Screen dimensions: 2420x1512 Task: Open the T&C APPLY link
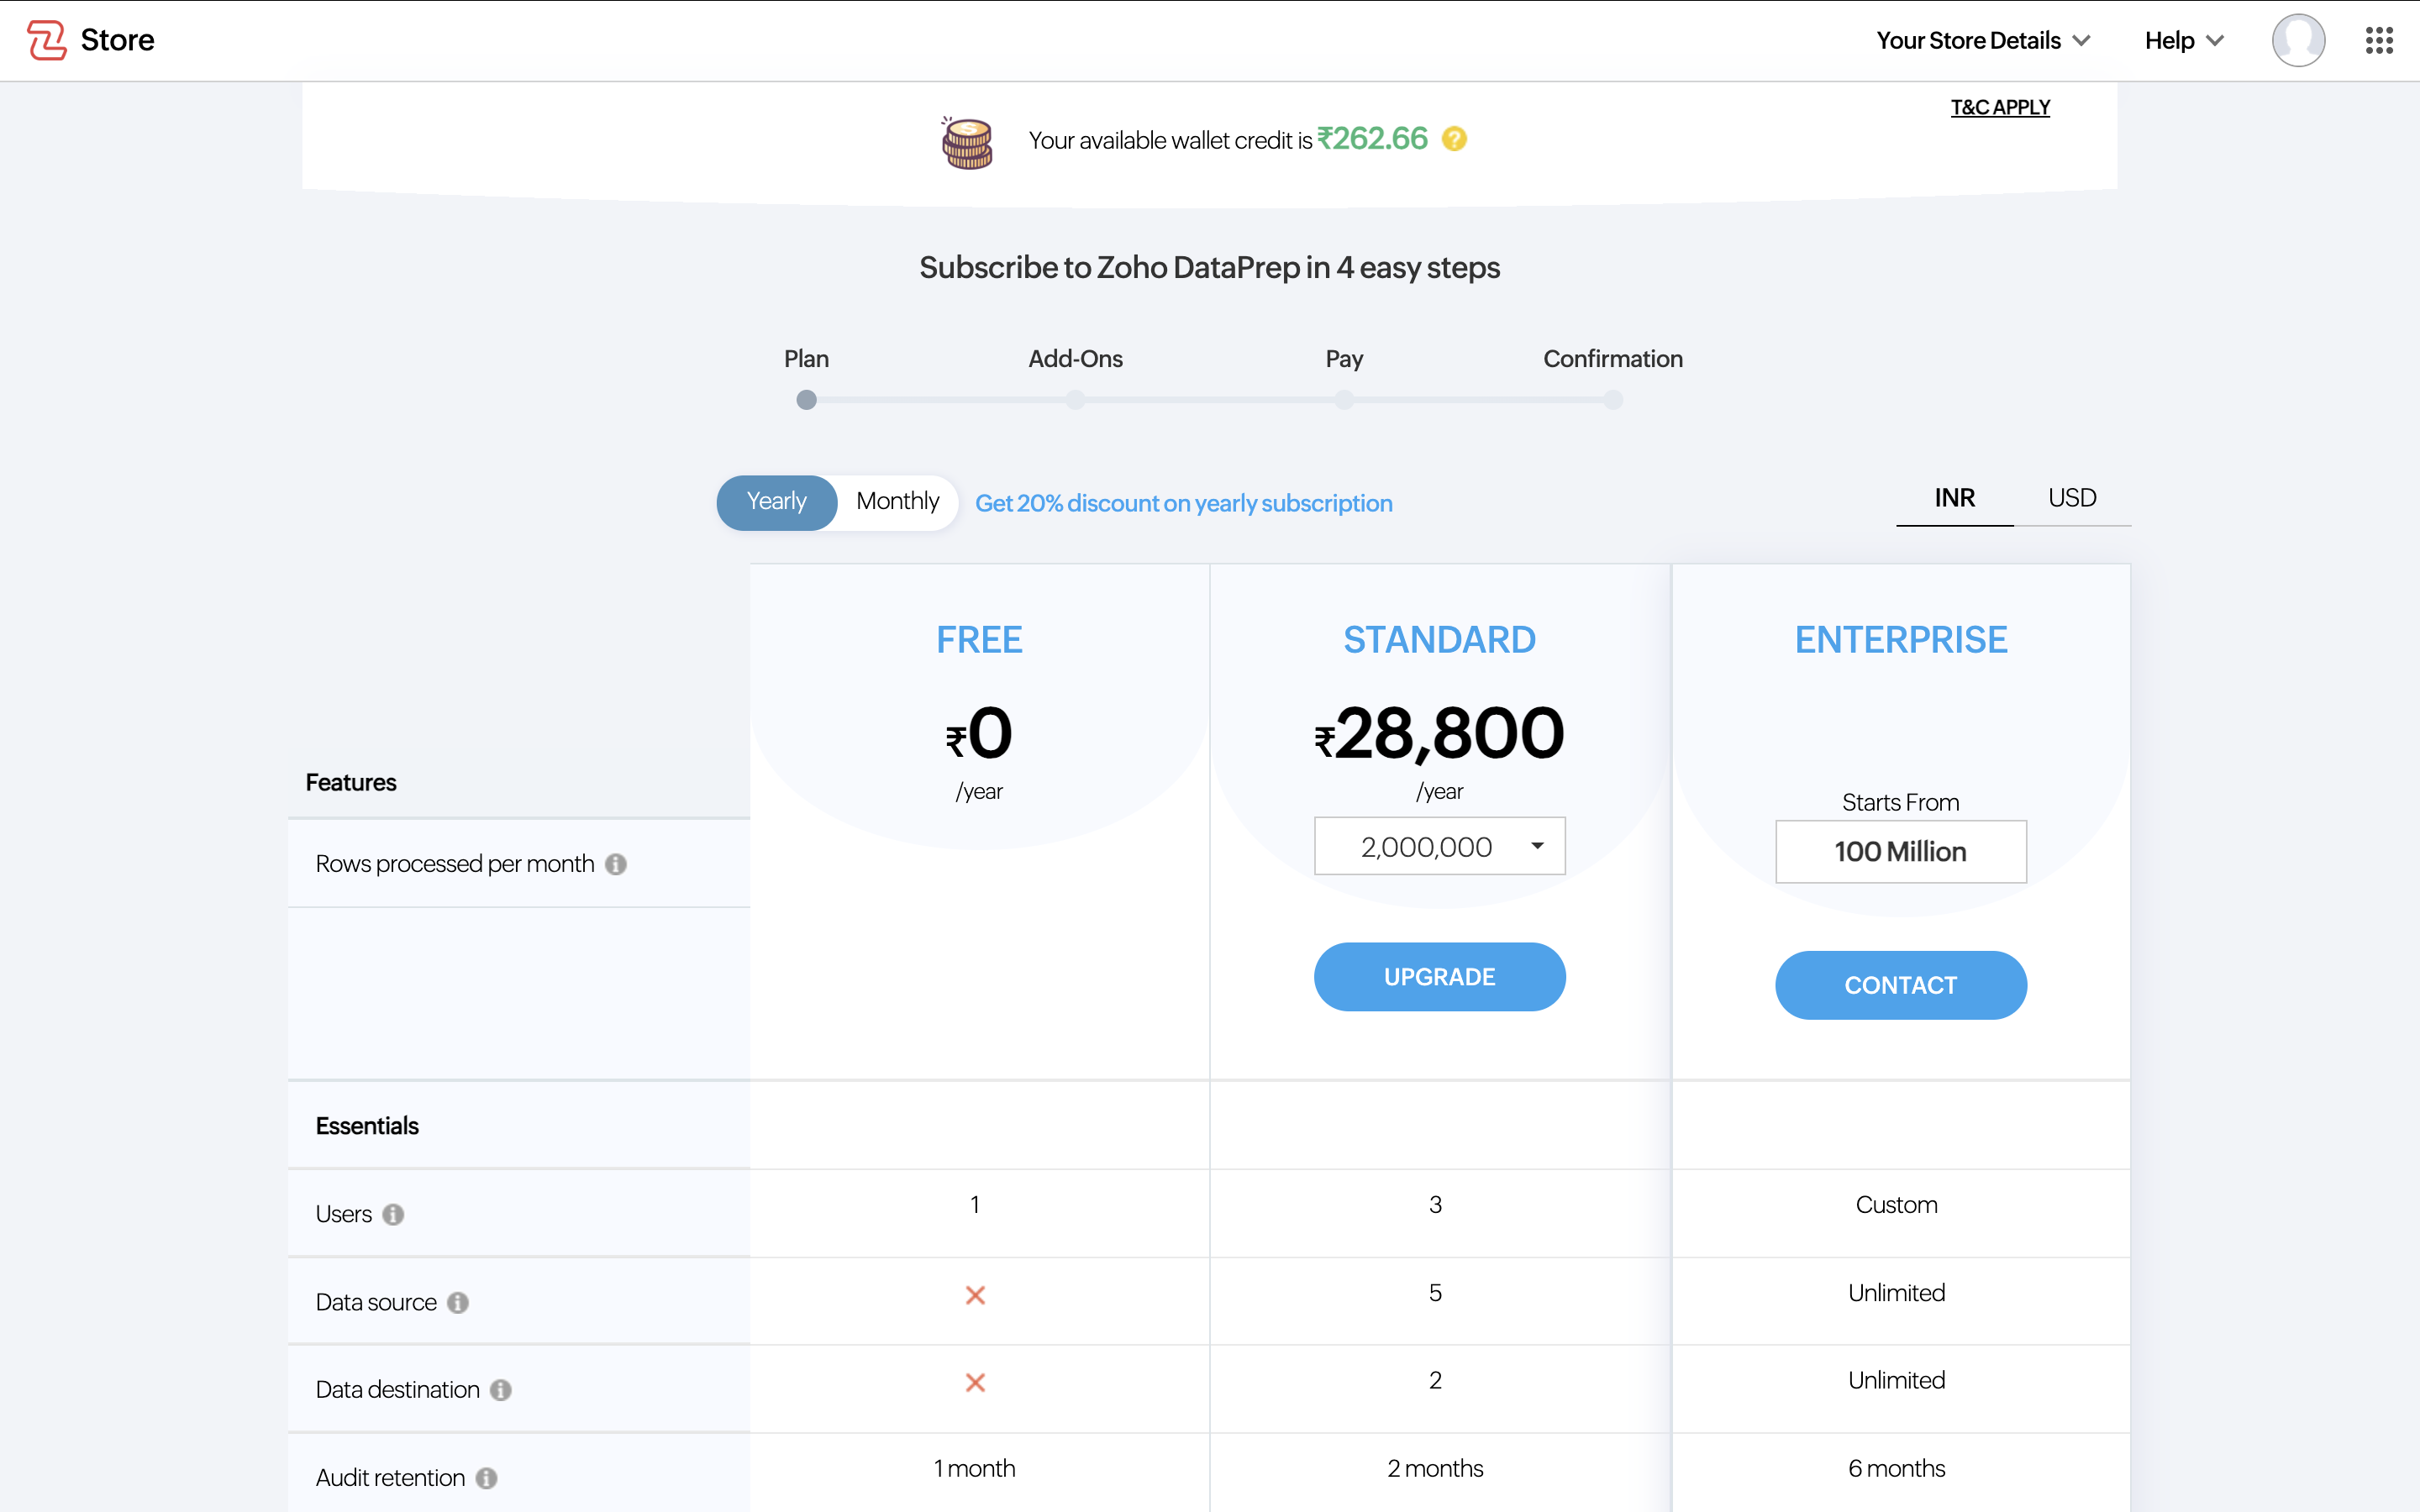tap(1999, 107)
